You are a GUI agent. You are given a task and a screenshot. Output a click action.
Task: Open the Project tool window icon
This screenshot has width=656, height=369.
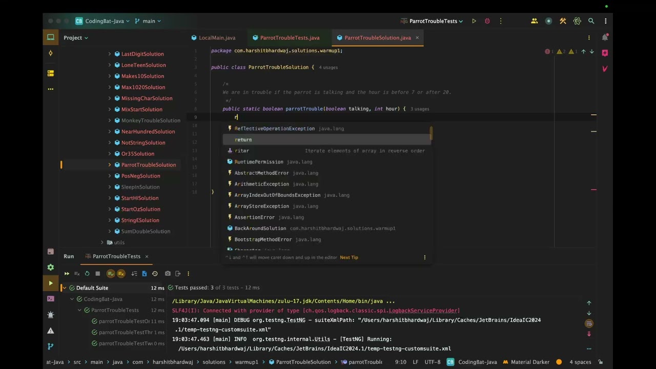51,37
